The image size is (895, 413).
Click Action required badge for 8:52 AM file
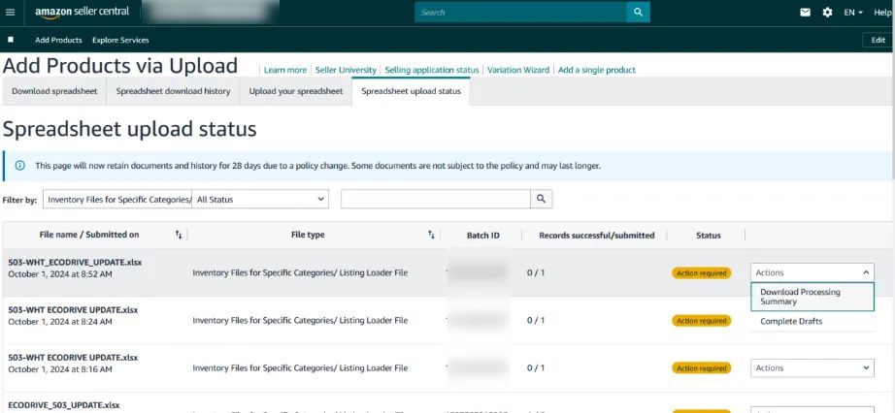[701, 273]
